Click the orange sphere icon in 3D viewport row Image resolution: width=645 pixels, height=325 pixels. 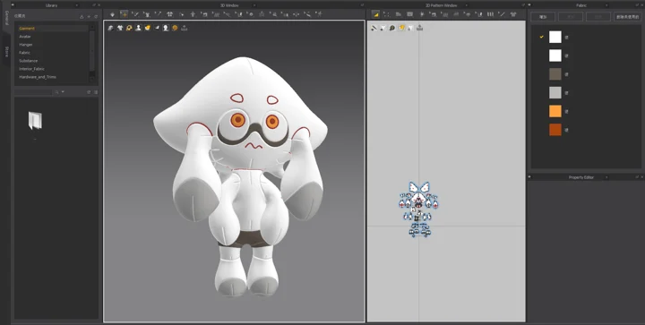(175, 28)
